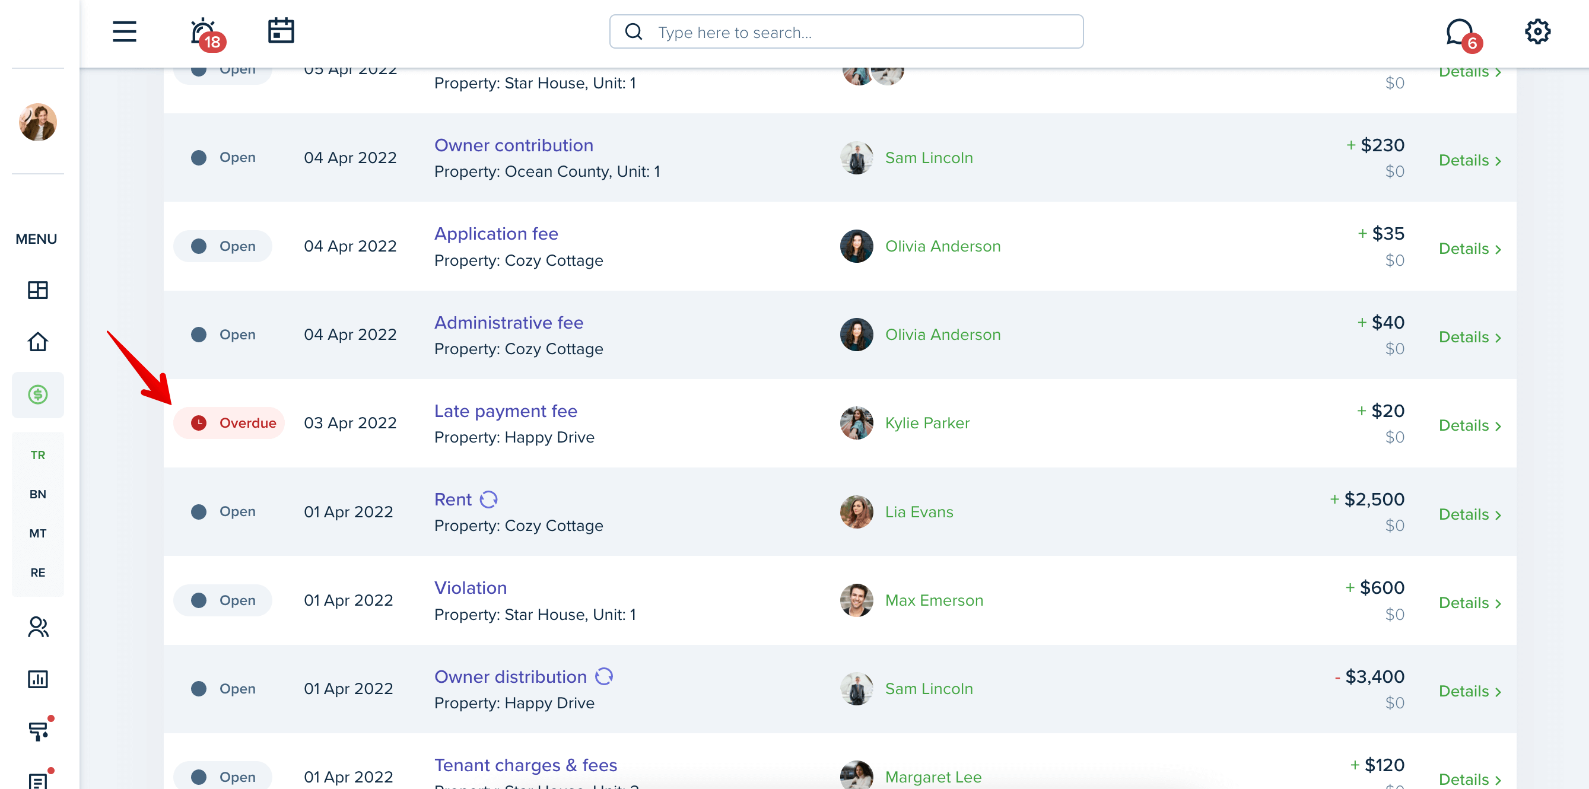This screenshot has height=789, width=1589.
Task: Expand Details for Rent
Action: tap(1470, 514)
